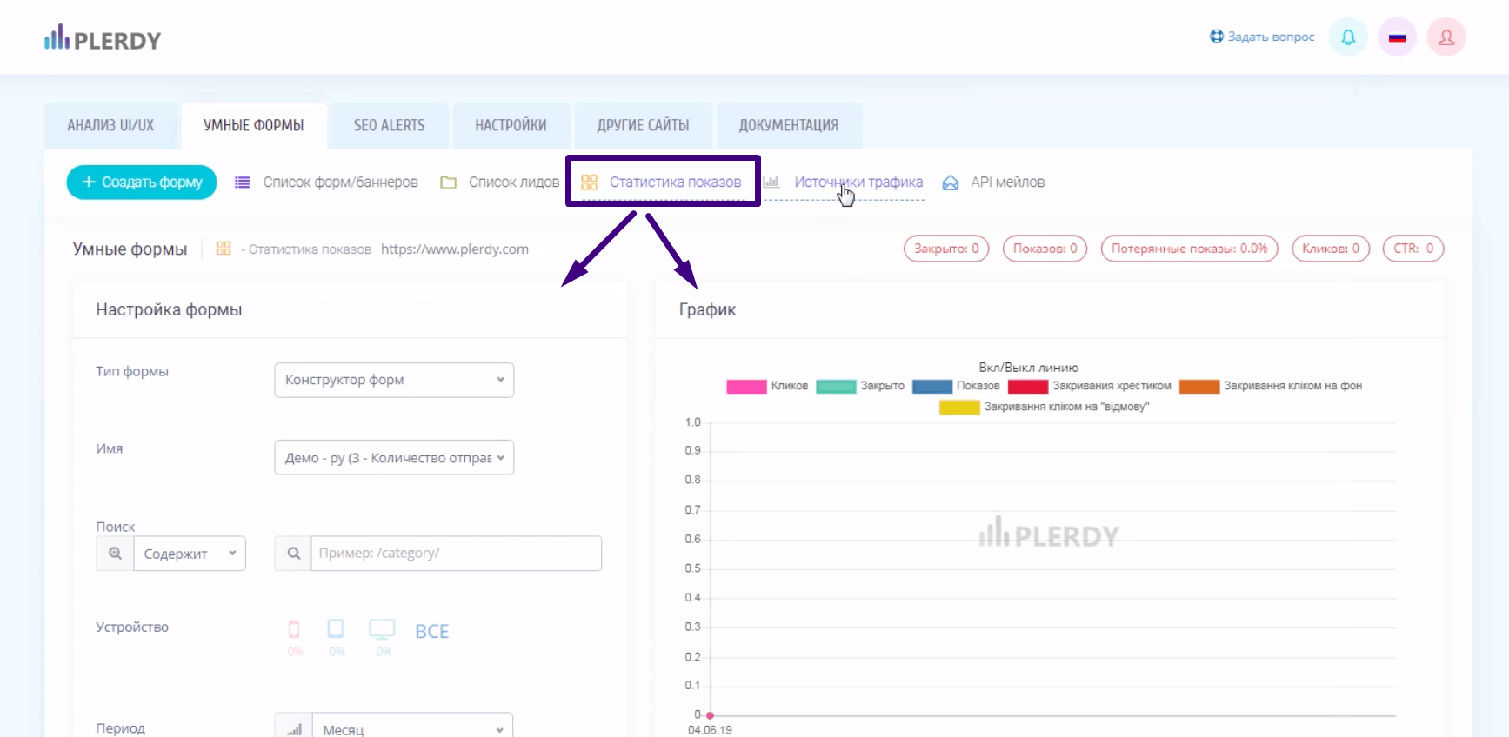
Task: Select ВСЕ devices option
Action: click(432, 632)
